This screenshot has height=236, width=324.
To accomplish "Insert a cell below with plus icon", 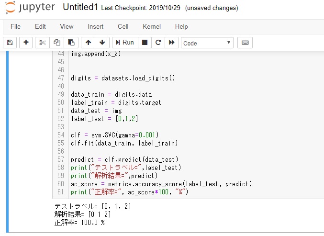I will click(26, 43).
